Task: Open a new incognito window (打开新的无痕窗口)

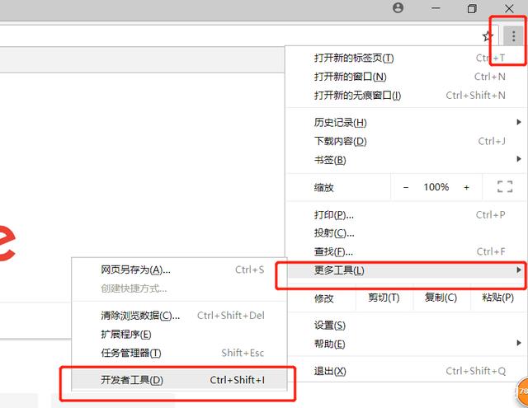Action: 405,96
